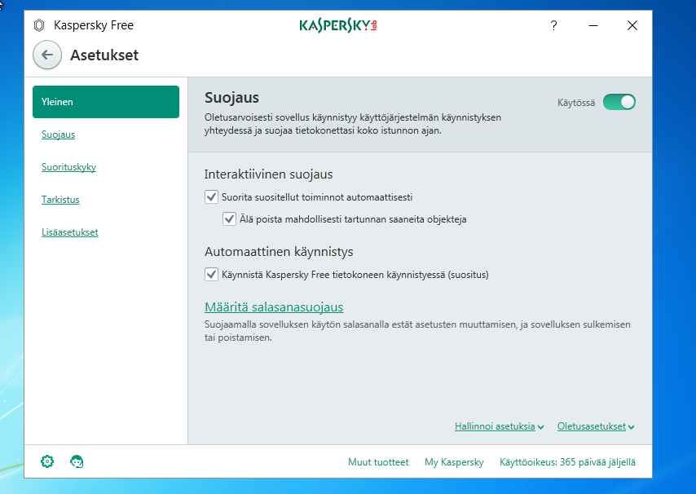Minimize the Kaspersky Free window
696x494 pixels.
coord(593,26)
